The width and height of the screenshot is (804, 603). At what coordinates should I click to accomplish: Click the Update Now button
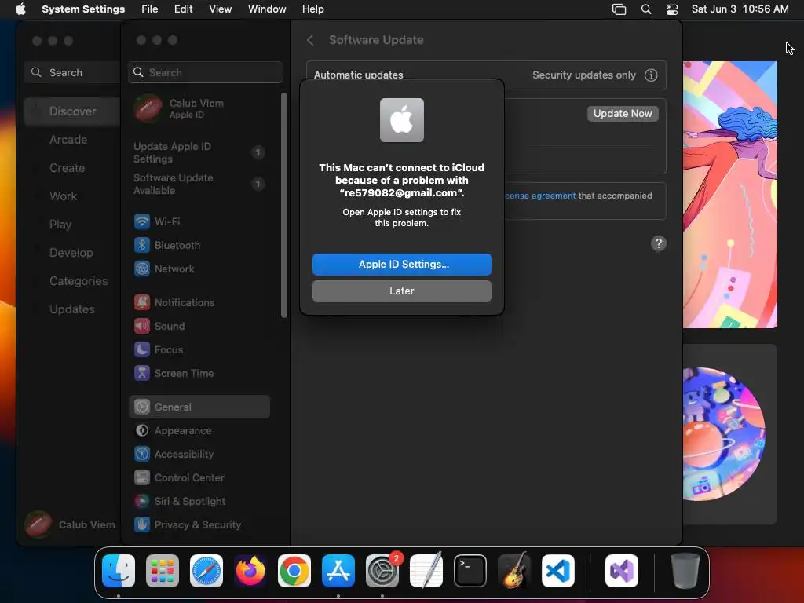click(623, 113)
